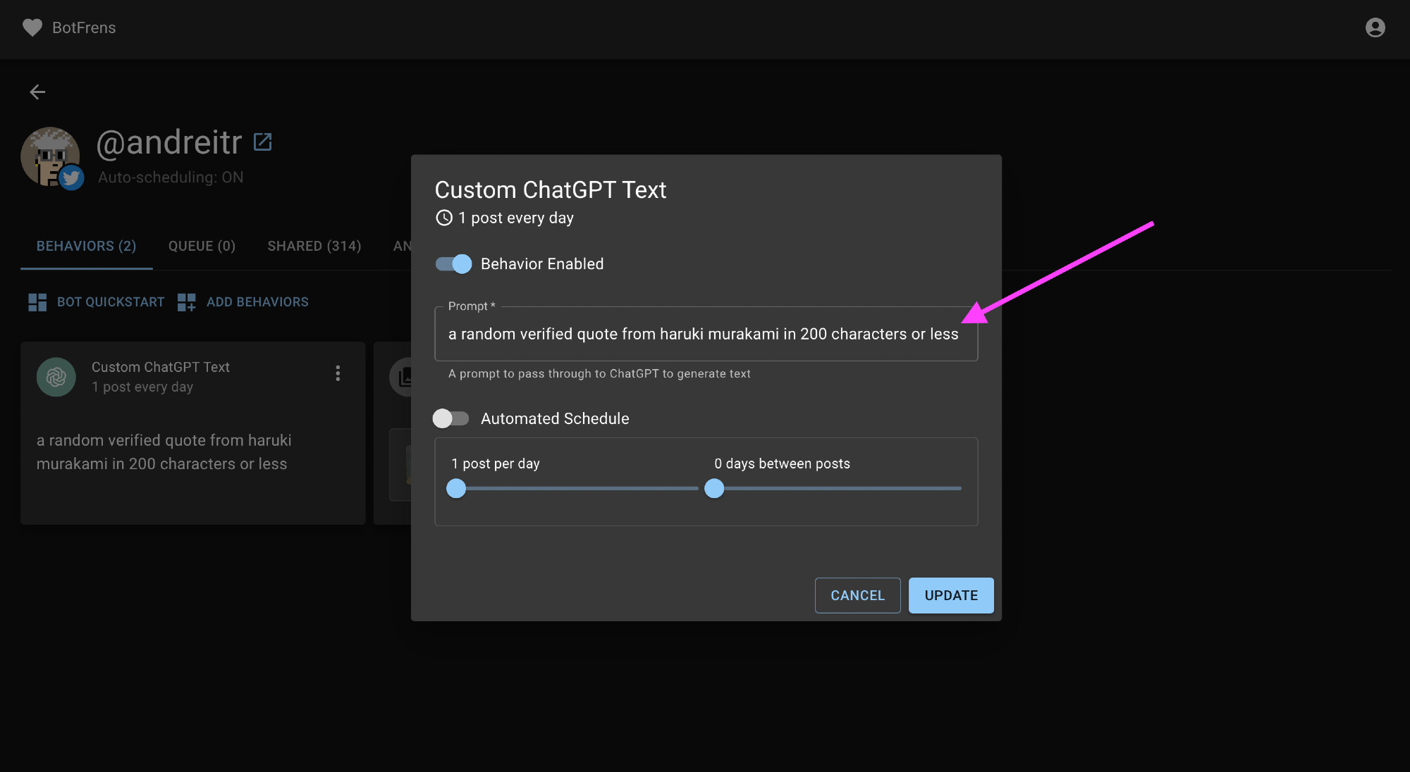Go back using the arrow icon
1410x772 pixels.
click(37, 92)
